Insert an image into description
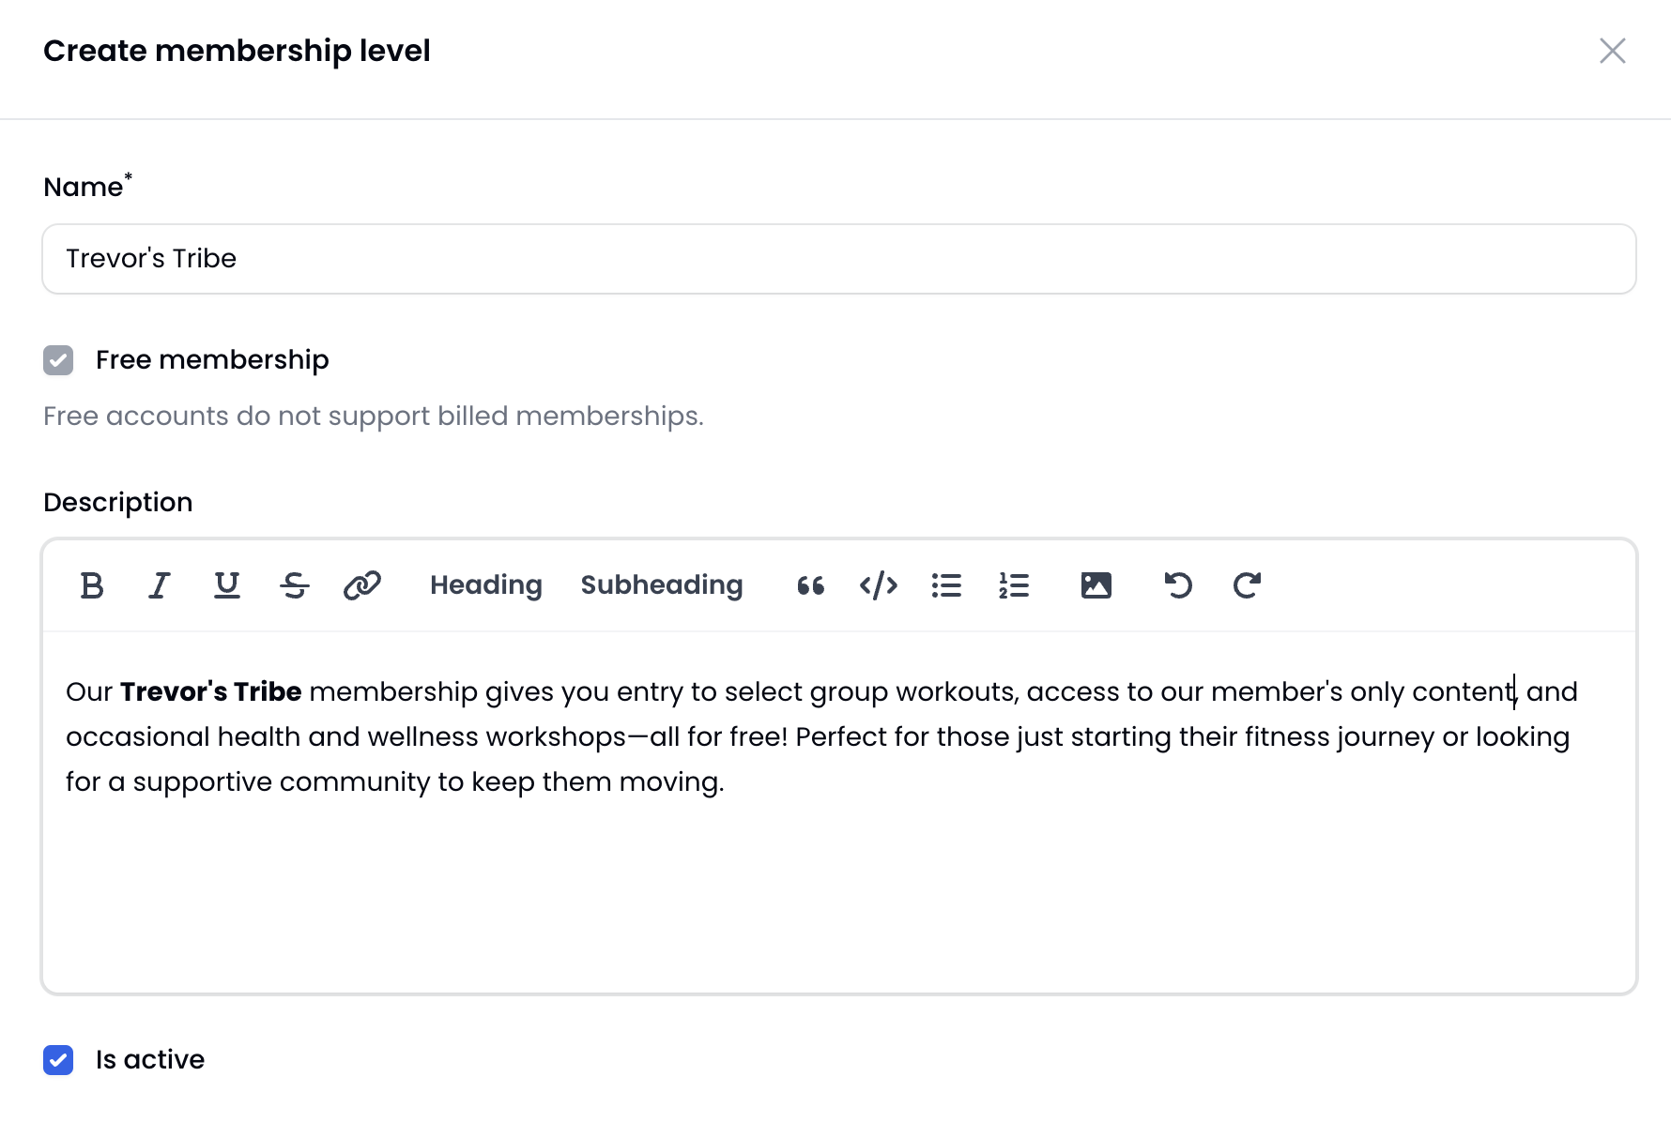 pyautogui.click(x=1096, y=585)
